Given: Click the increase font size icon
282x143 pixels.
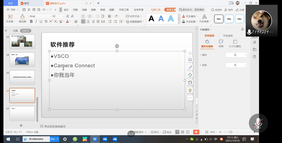Looking at the screenshot, I should pyautogui.click(x=68, y=16).
